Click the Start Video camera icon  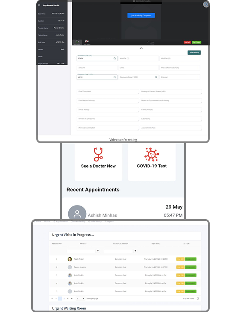click(87, 41)
